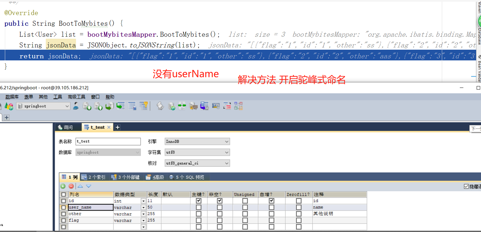Move column down with blue down arrow
481x232 pixels.
pyautogui.click(x=89, y=186)
